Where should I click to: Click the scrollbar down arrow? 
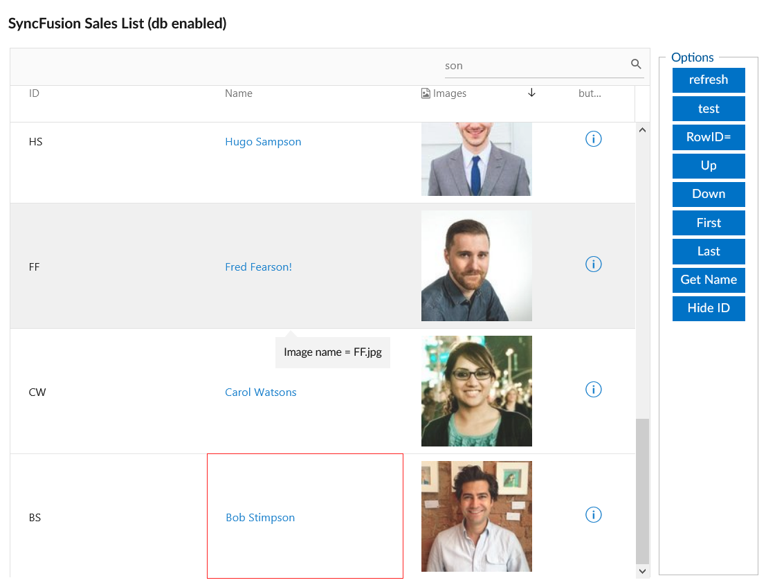click(x=642, y=571)
